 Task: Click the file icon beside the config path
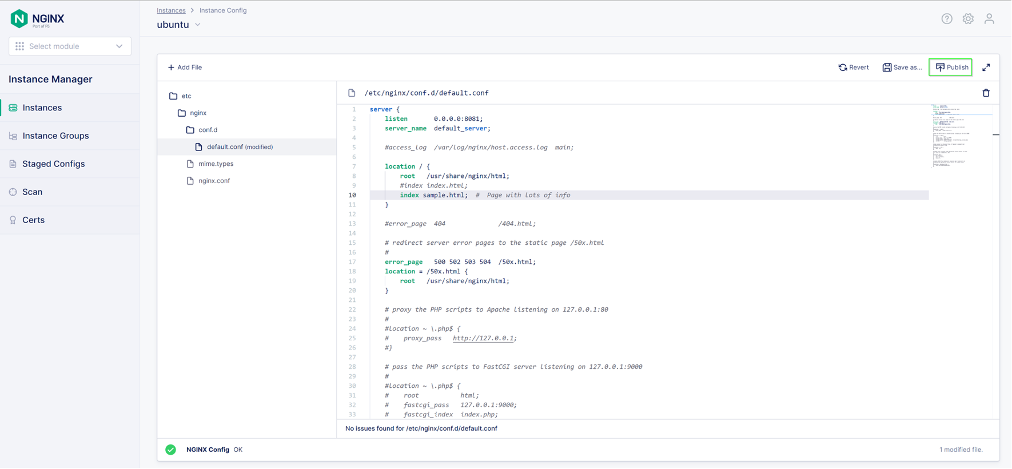(352, 93)
